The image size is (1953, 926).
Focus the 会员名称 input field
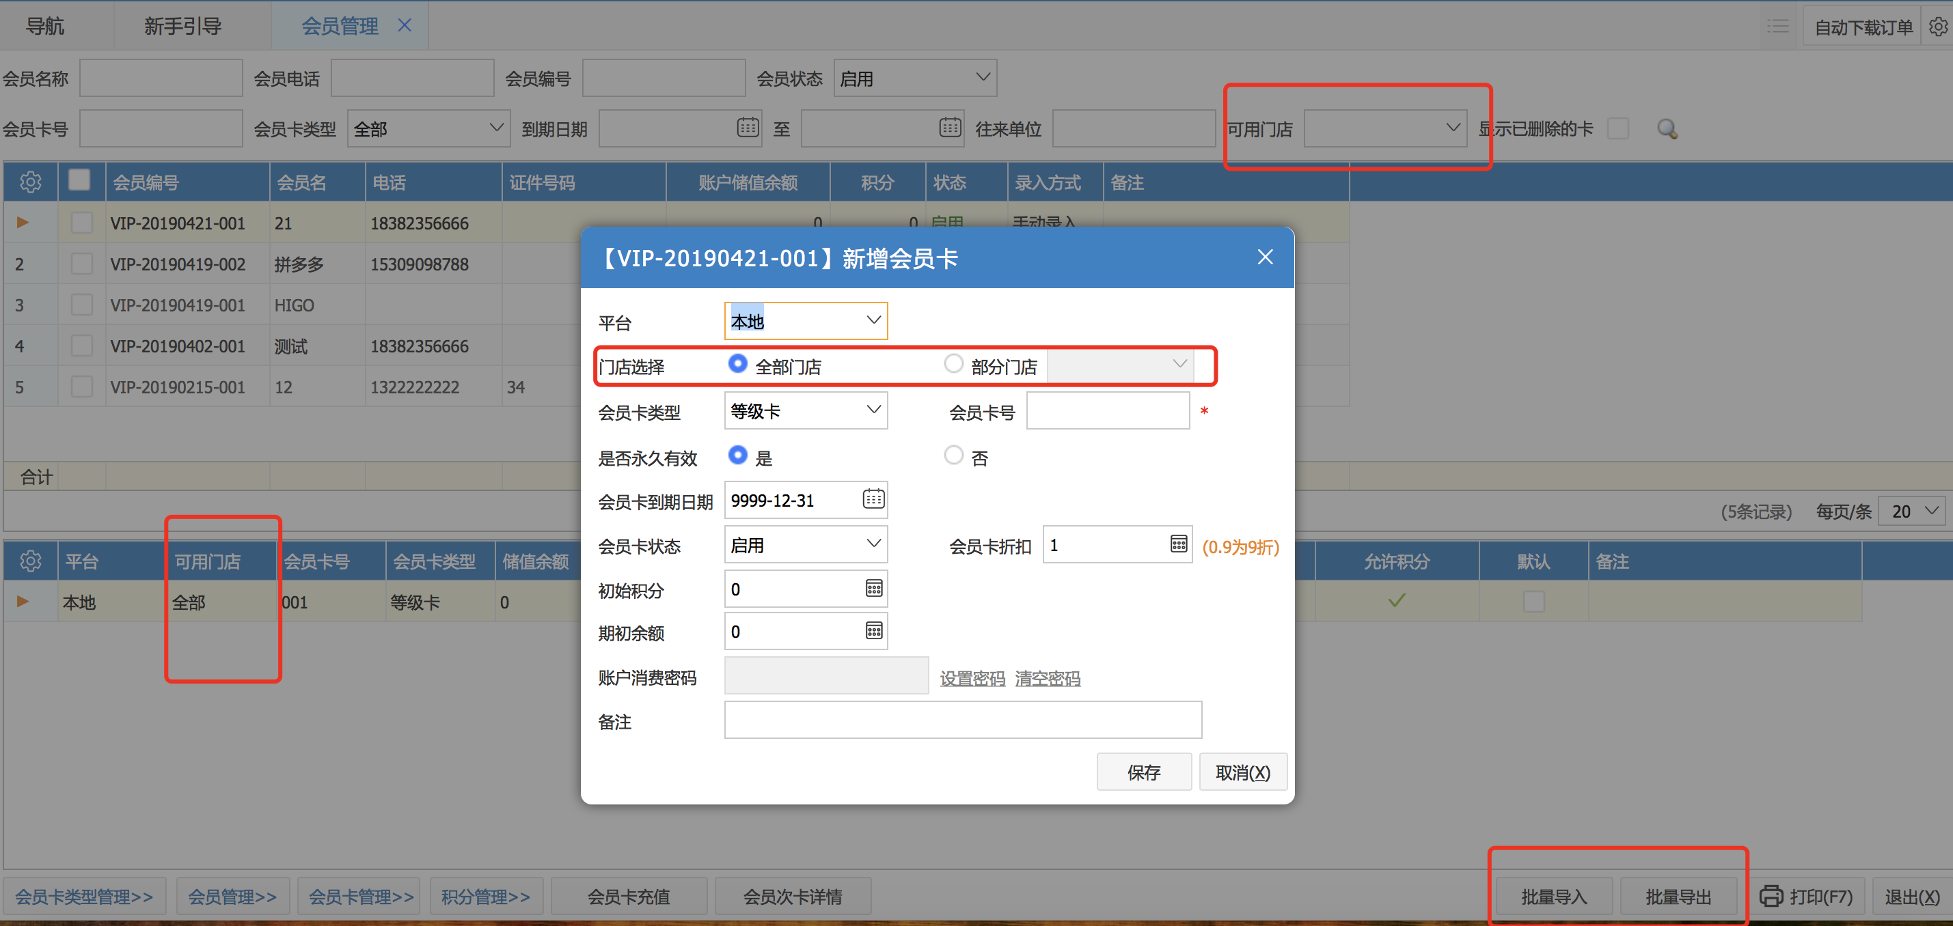(161, 78)
